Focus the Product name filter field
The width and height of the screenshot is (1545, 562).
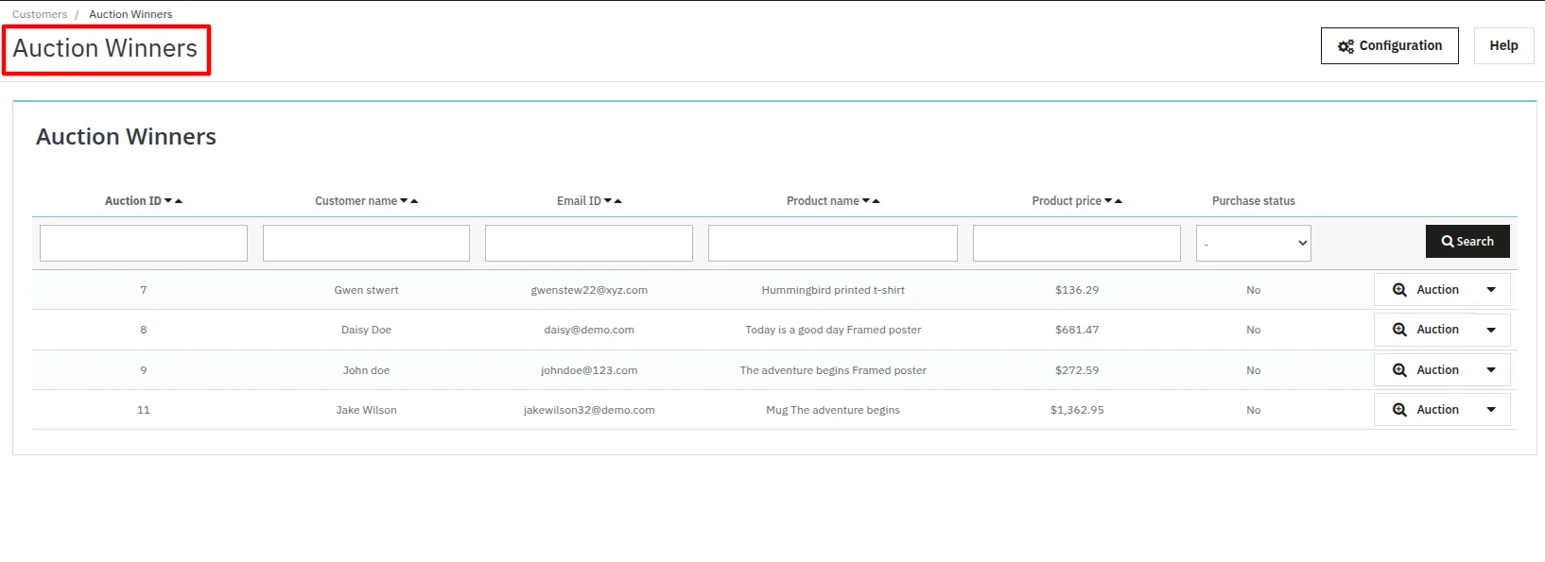833,243
